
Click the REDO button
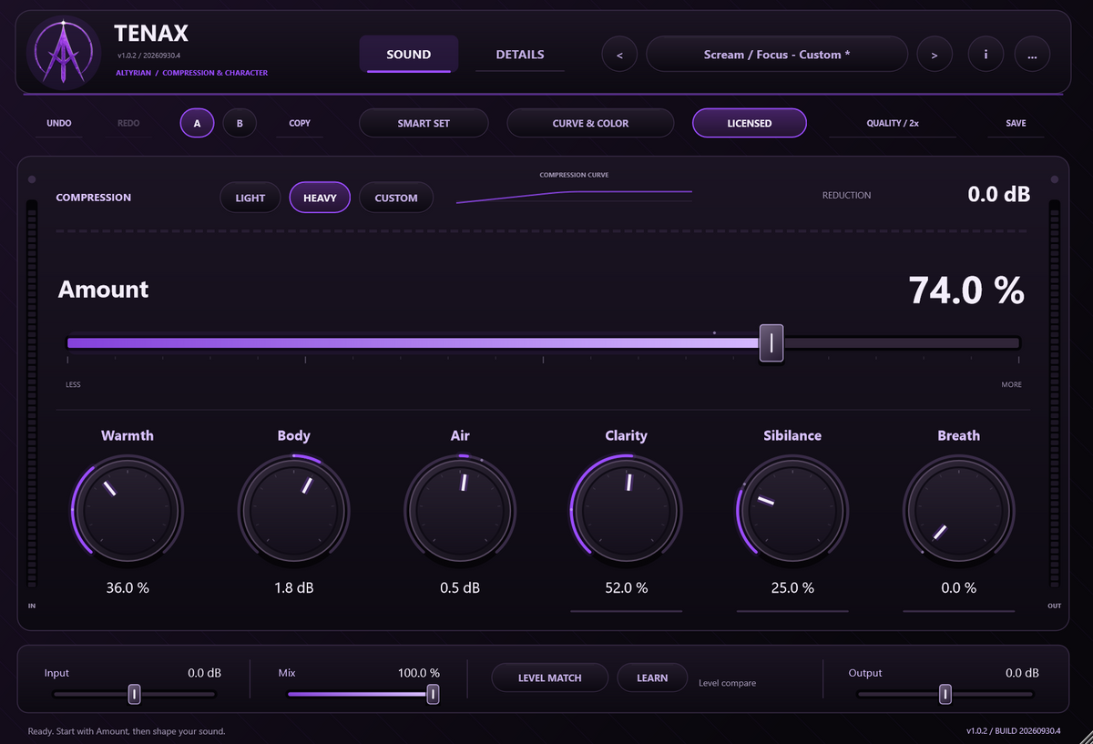pos(128,123)
